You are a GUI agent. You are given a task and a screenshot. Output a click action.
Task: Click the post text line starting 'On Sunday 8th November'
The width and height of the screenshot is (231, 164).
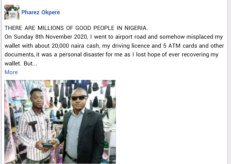114,37
